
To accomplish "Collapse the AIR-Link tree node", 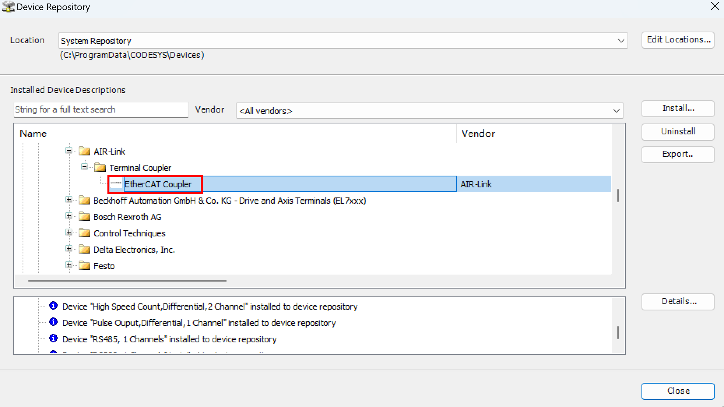I will (x=69, y=151).
